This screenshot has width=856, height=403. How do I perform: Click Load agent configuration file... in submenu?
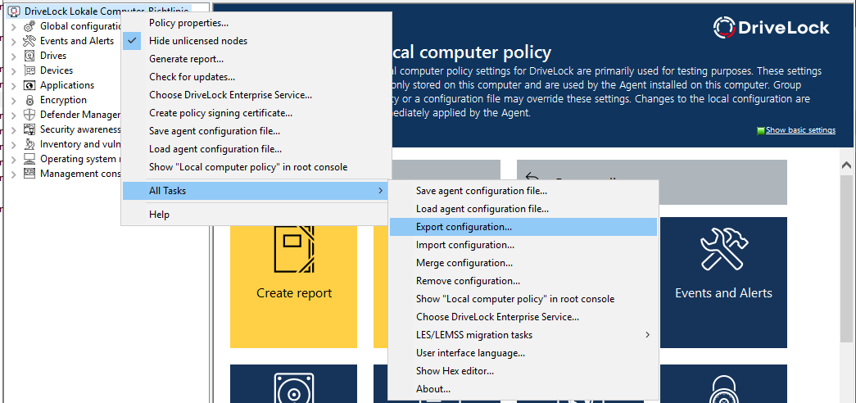point(523,209)
